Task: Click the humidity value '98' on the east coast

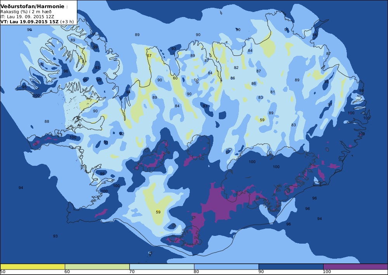Action: 362,90
